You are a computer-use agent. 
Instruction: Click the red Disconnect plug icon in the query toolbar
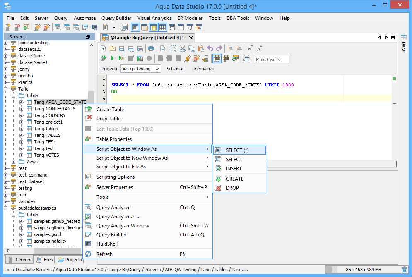tap(197, 58)
